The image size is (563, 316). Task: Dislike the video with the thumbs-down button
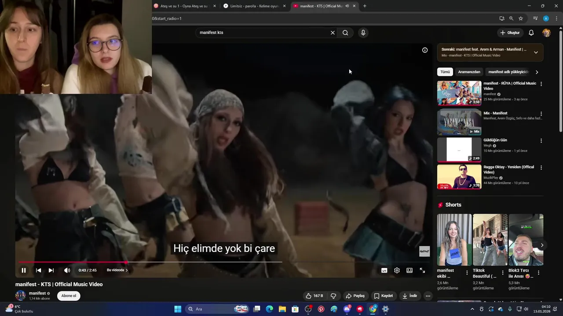pyautogui.click(x=333, y=296)
